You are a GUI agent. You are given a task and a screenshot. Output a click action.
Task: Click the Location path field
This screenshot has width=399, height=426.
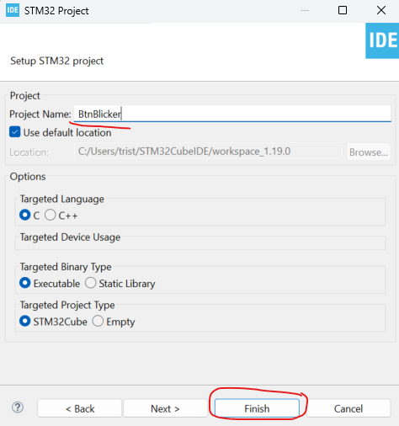(x=208, y=152)
